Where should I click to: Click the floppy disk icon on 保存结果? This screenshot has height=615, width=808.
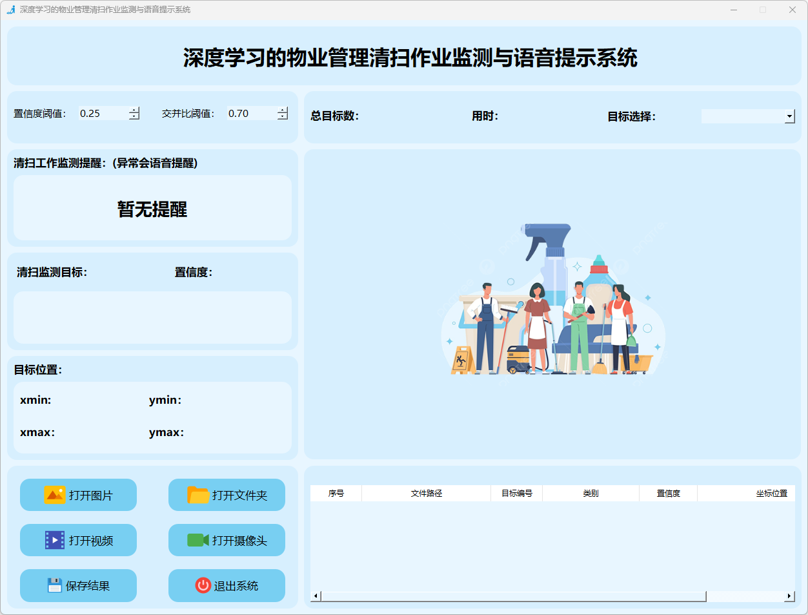point(54,585)
